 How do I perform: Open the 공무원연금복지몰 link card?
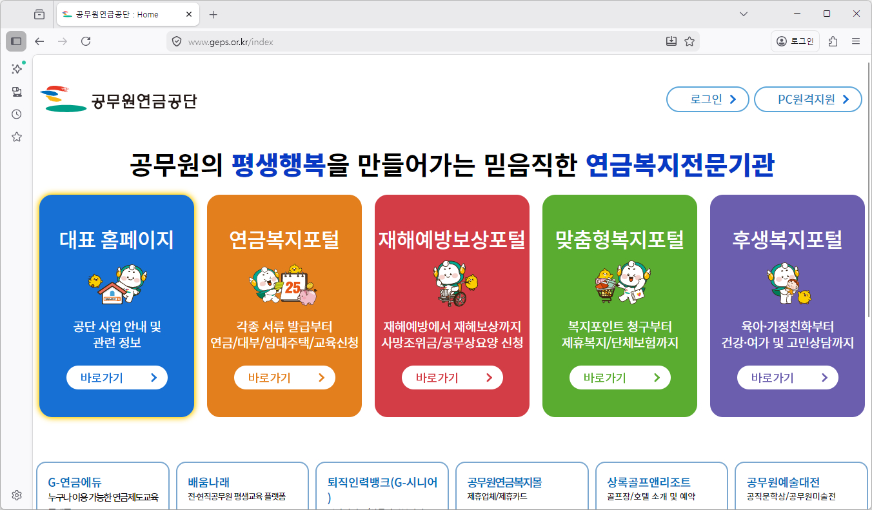coord(522,486)
